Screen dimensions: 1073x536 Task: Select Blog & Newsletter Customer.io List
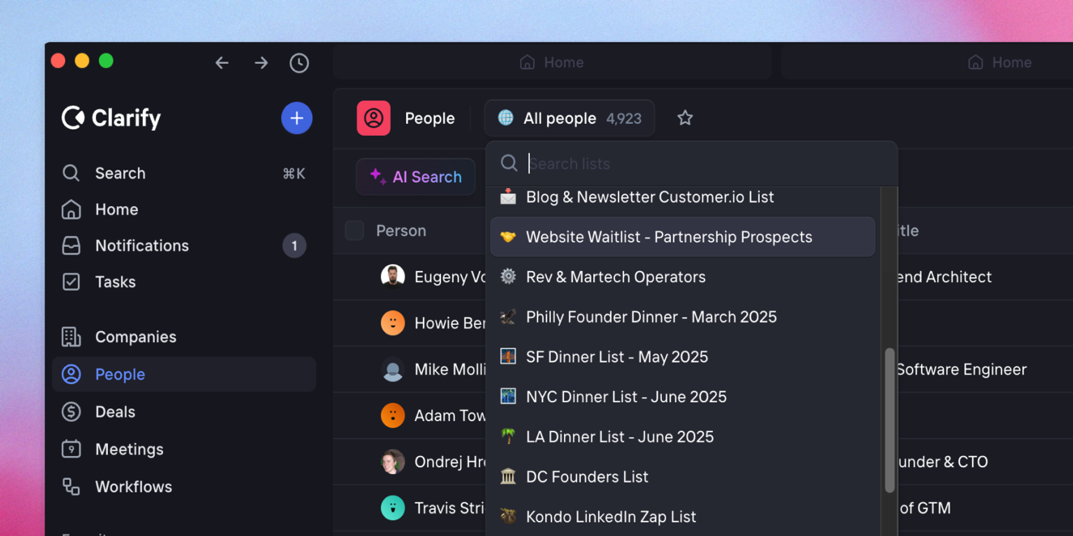682,197
